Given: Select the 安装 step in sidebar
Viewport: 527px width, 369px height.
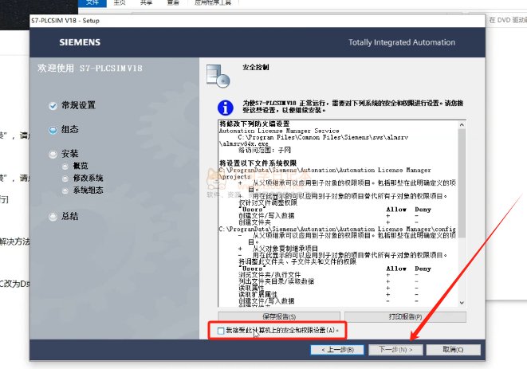Looking at the screenshot, I should click(70, 154).
